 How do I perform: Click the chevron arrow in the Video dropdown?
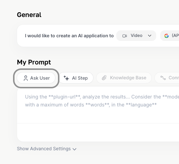click(150, 36)
